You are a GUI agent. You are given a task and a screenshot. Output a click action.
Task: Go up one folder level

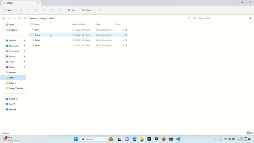tap(19, 18)
